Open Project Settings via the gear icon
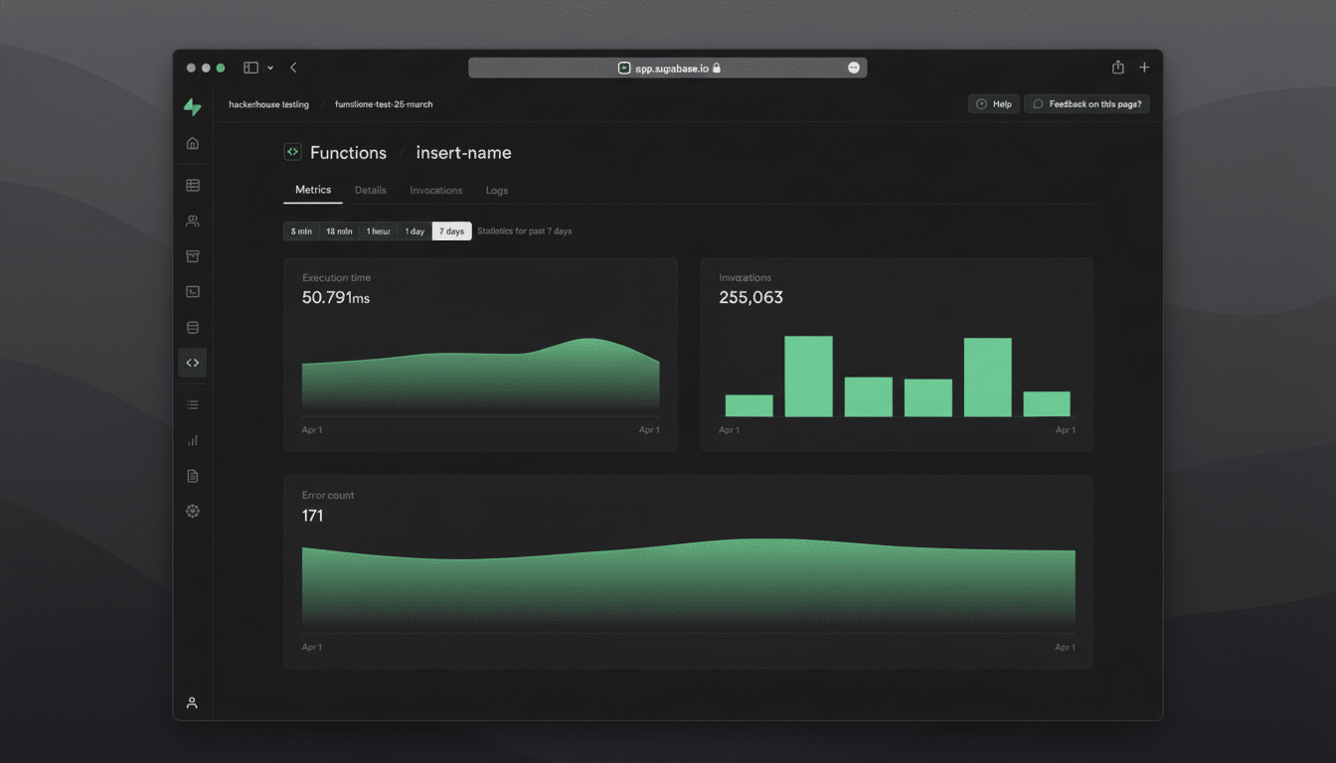The image size is (1336, 763). coord(192,511)
